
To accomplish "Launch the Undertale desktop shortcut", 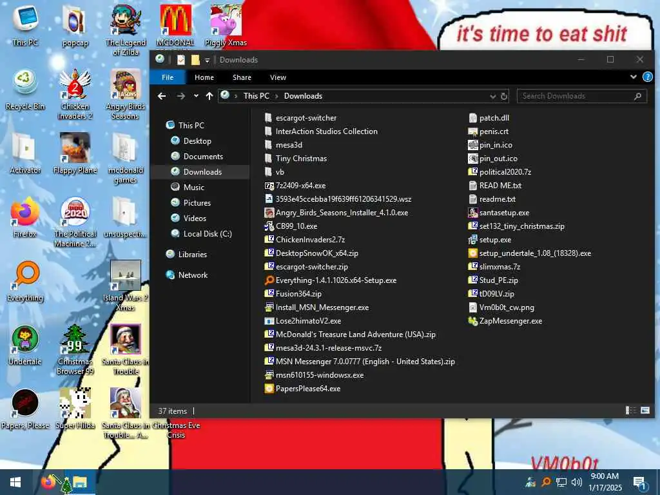I will click(x=25, y=345).
